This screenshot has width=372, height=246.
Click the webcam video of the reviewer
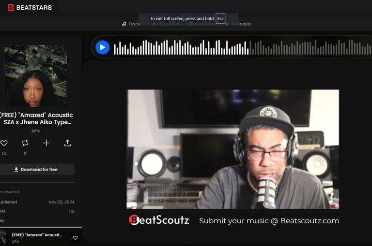tap(232, 149)
